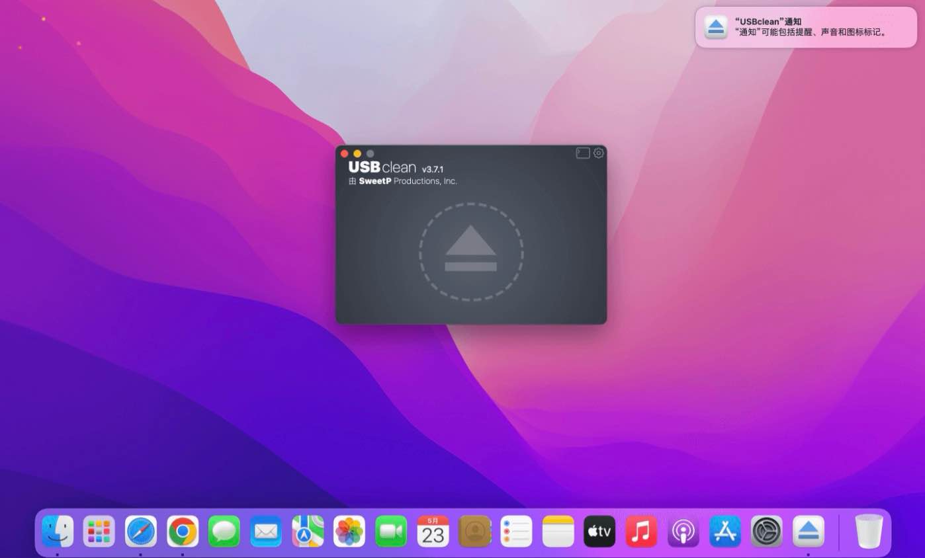This screenshot has height=558, width=925.
Task: Launch FaceTime from the Dock
Action: (391, 532)
